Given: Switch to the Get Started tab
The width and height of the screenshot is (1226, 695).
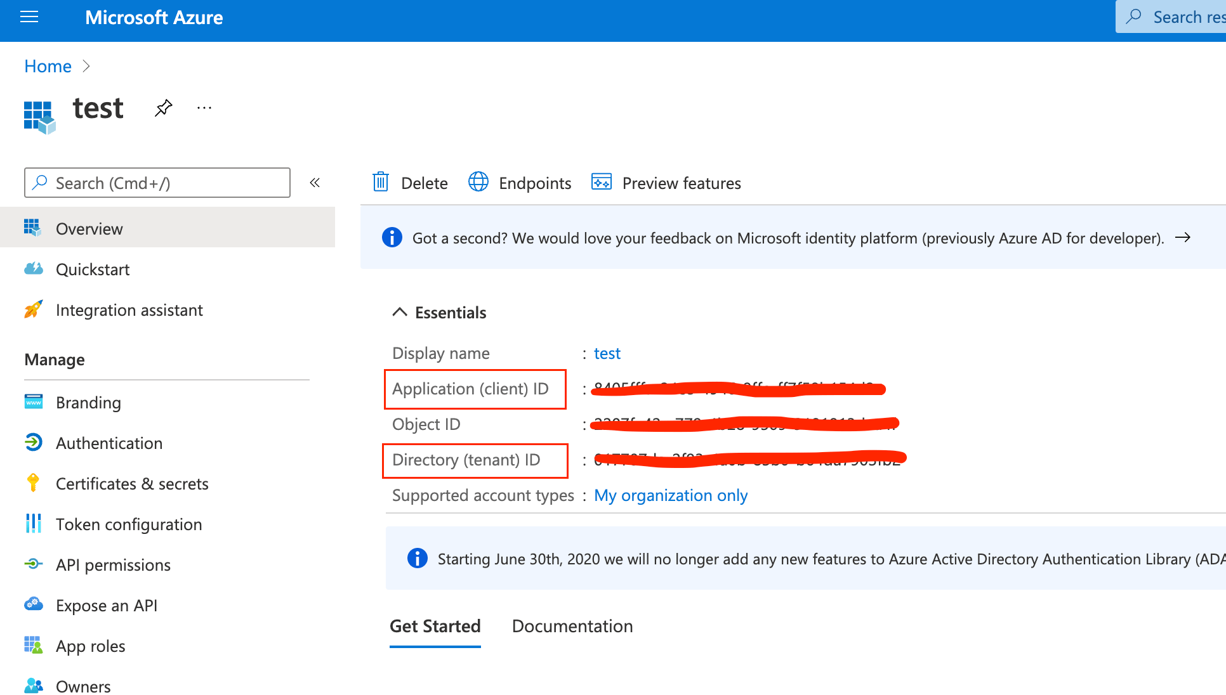Looking at the screenshot, I should coord(435,626).
